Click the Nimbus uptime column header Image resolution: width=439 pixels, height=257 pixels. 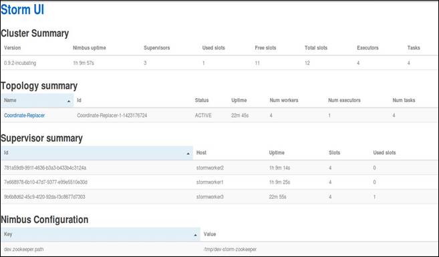point(90,48)
